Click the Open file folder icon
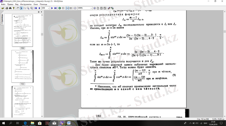Viewport: 226px width, 126px height. (x=2, y=8)
